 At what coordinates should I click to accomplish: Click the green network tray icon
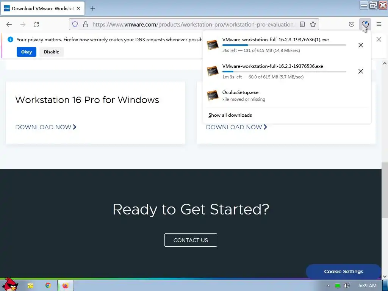(x=337, y=286)
